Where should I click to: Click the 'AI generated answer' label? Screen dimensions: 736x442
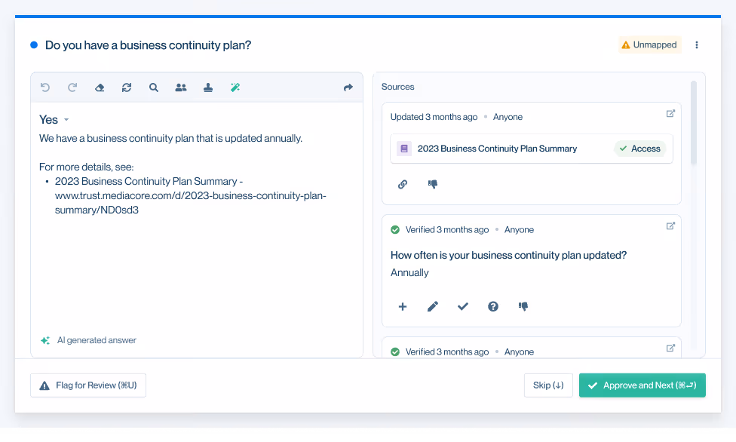coord(97,340)
